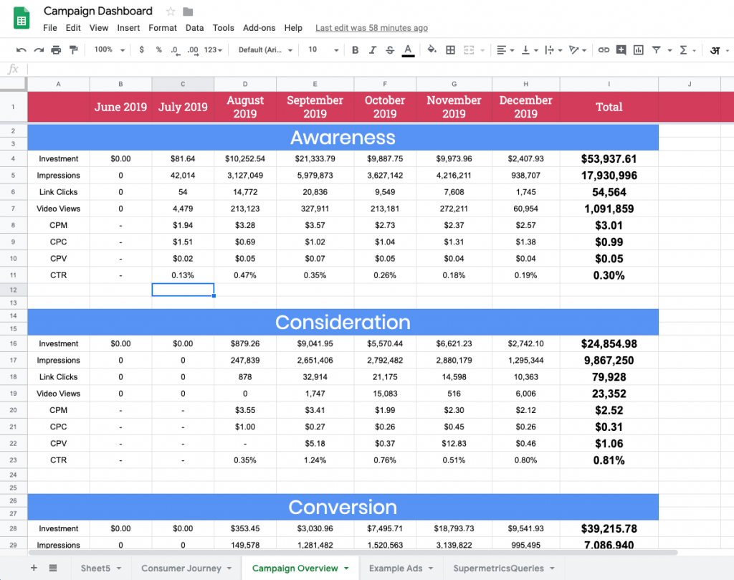Open the Format menu
734x580 pixels.
tap(163, 28)
